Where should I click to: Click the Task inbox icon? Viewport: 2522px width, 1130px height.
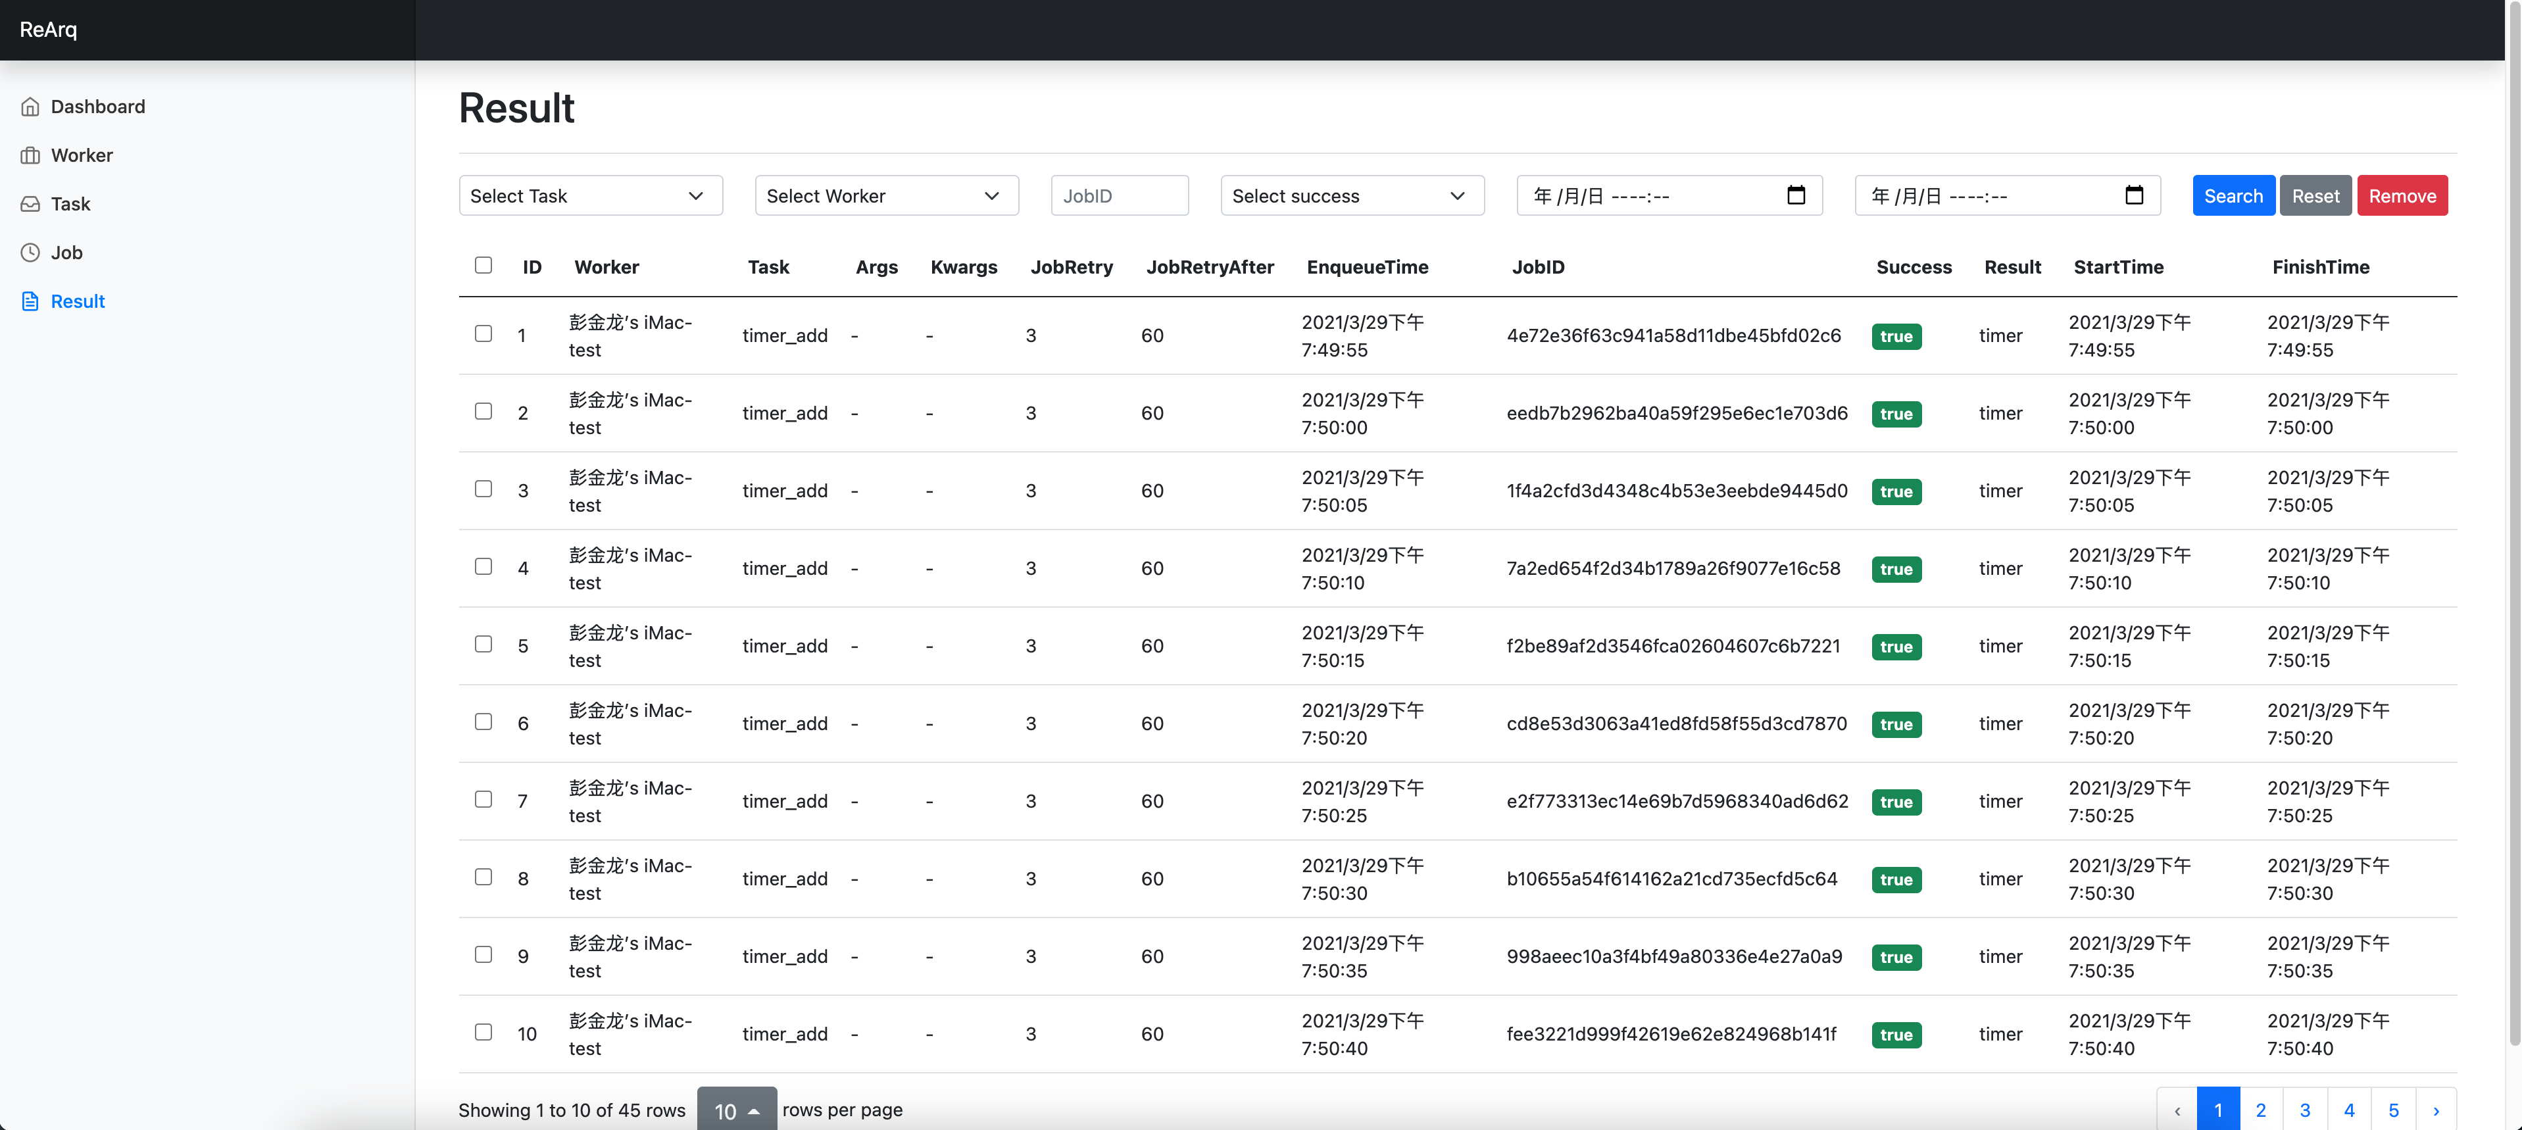pyautogui.click(x=30, y=204)
